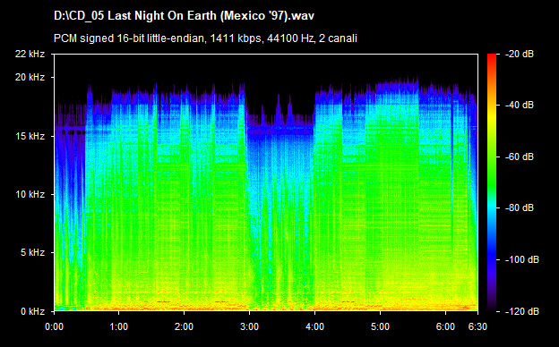The image size is (559, 347).
Task: Click the 15 kHz frequency axis label
Action: 30,136
